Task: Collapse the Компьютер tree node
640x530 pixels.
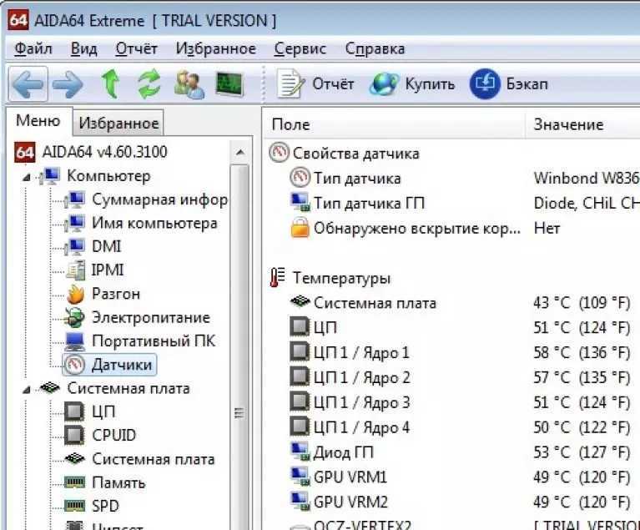Action: pos(27,177)
